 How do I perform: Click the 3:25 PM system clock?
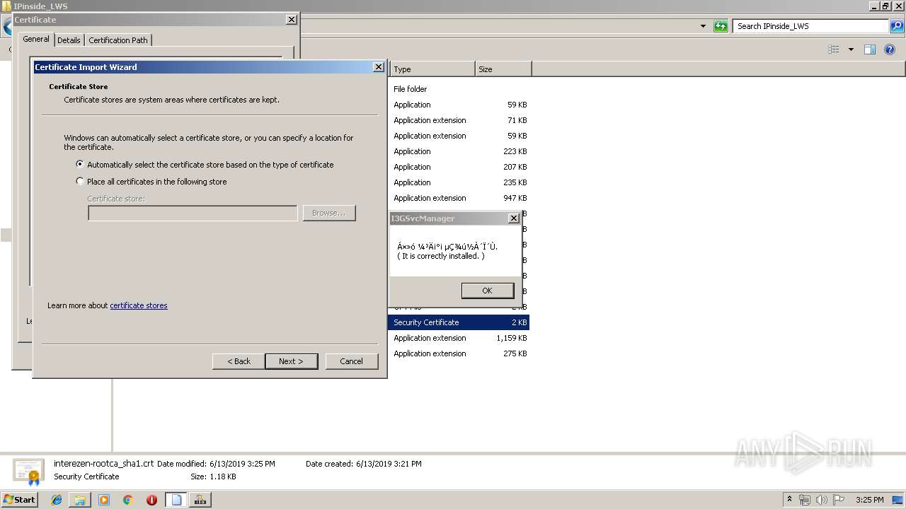[x=870, y=500]
